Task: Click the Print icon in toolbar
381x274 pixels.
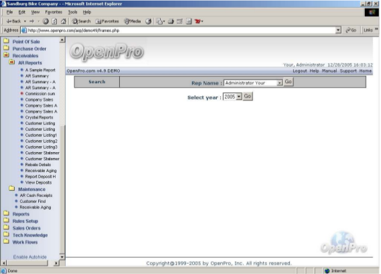Action: [x=171, y=21]
